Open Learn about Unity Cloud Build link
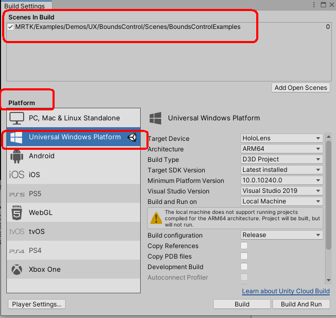 coord(286,291)
